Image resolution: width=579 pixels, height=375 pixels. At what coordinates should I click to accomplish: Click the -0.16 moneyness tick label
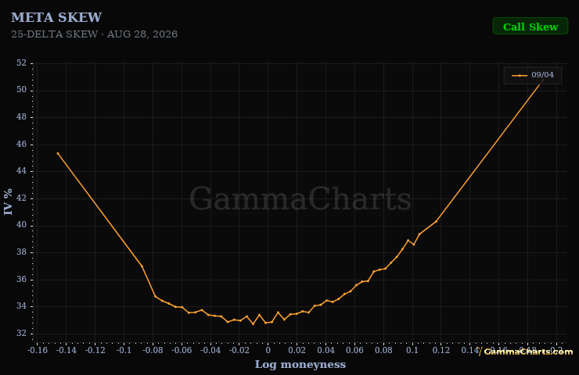38,350
